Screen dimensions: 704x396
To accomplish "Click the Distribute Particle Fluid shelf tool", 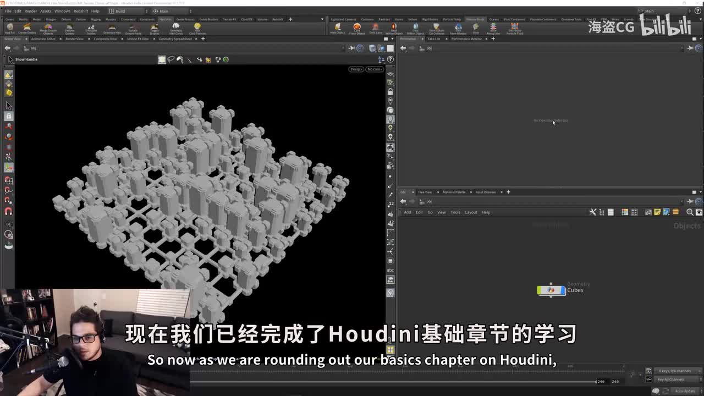I will pyautogui.click(x=515, y=29).
